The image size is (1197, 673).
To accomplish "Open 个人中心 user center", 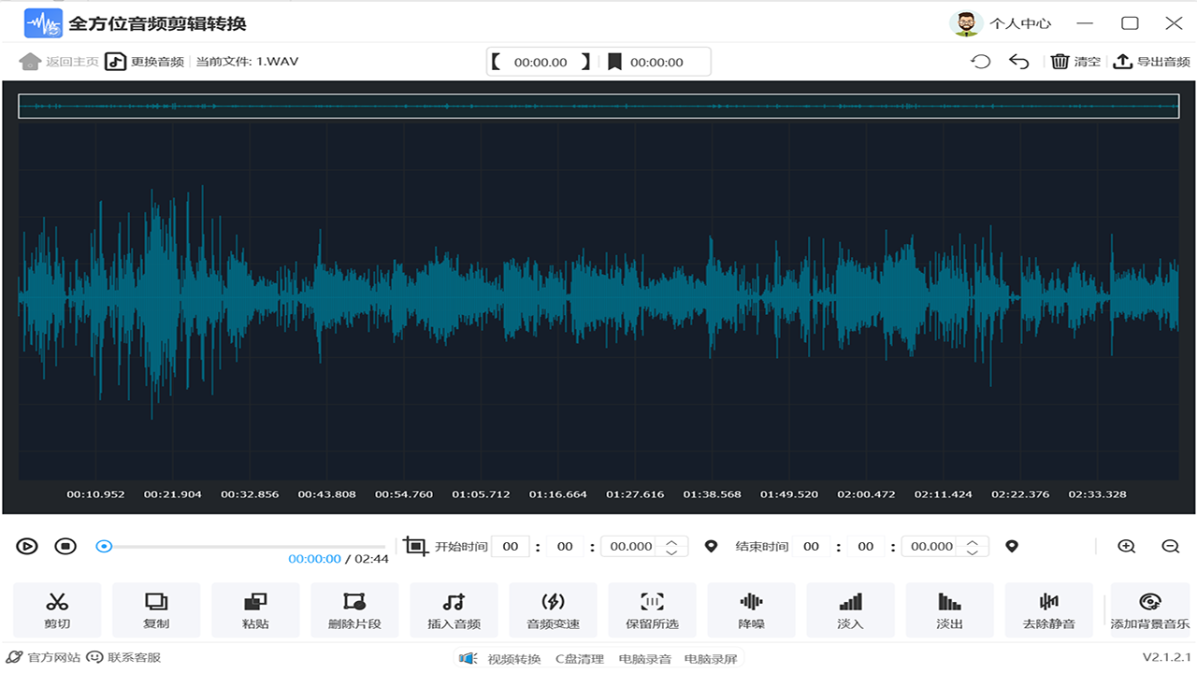I will (1002, 23).
